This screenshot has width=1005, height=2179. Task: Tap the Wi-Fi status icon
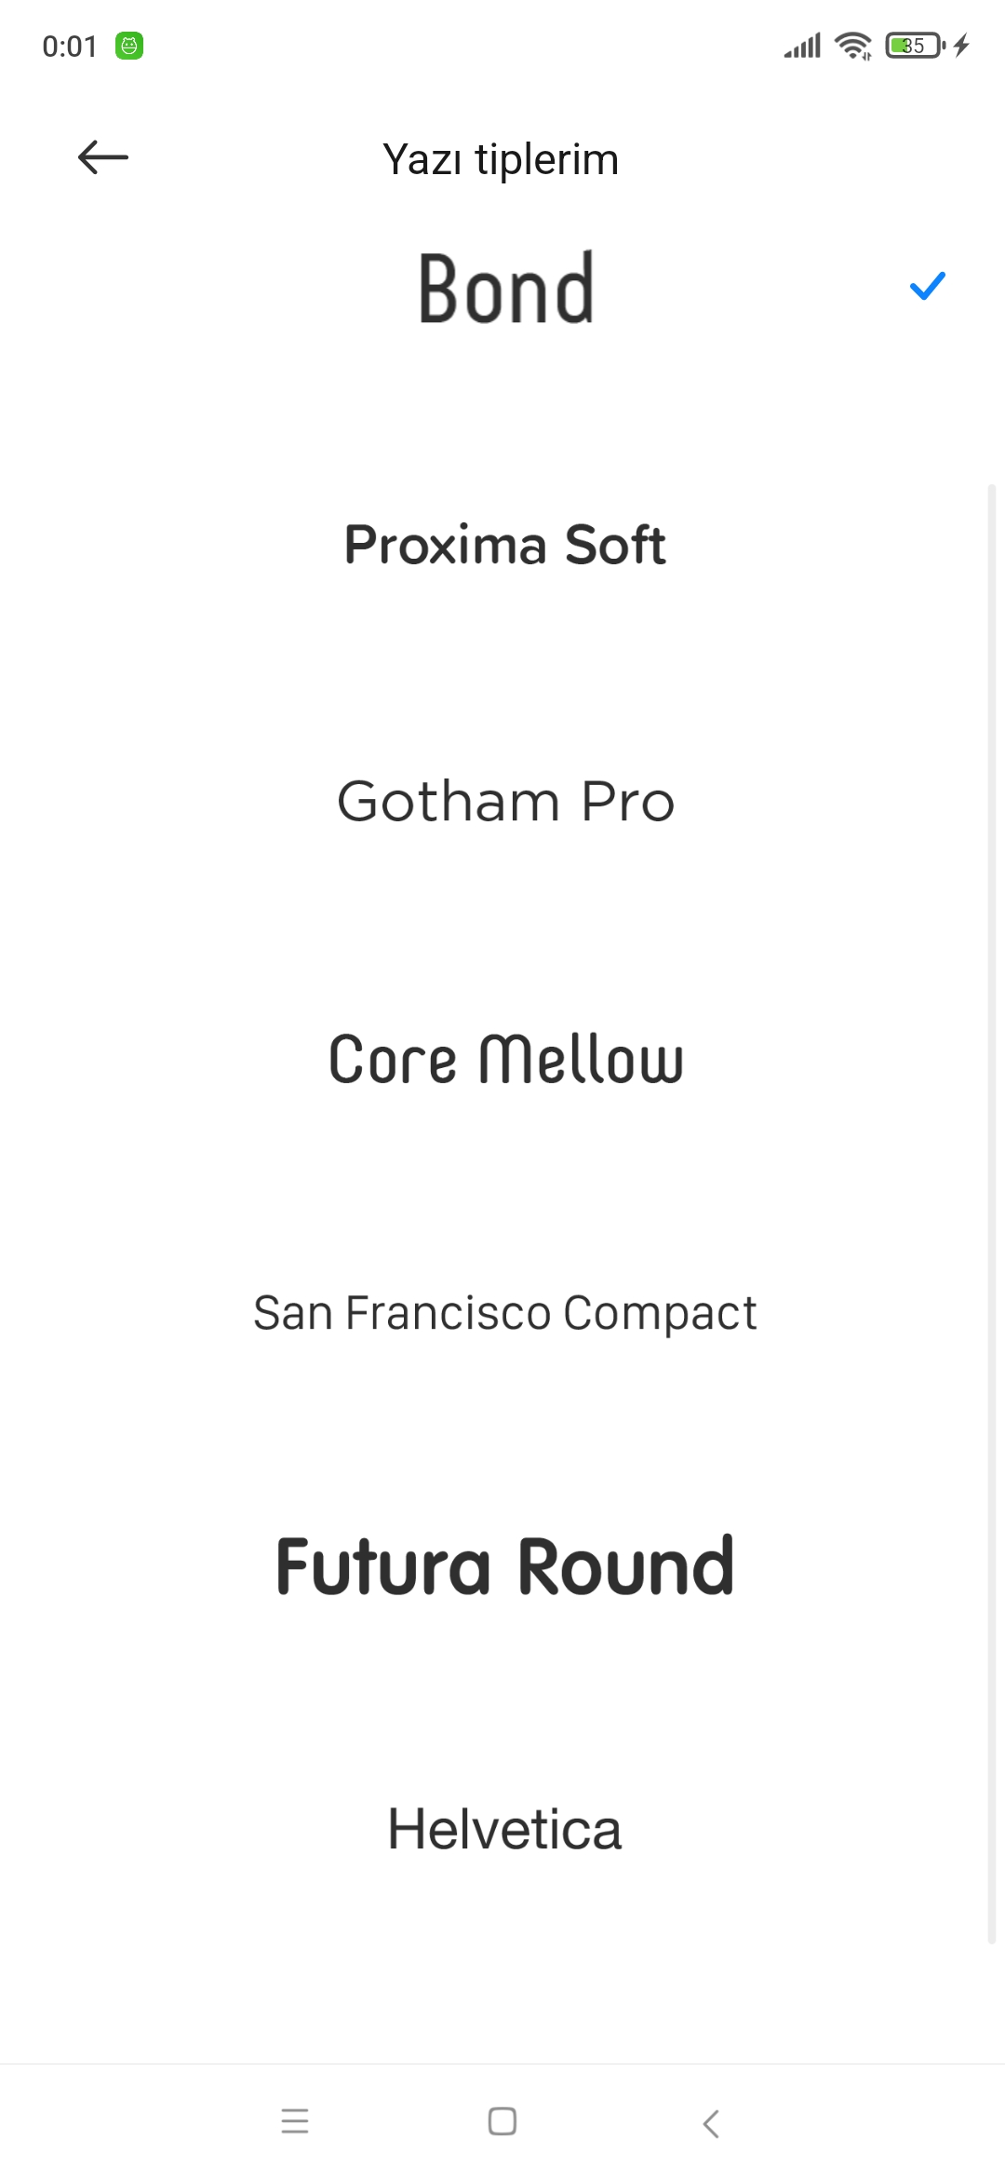pyautogui.click(x=852, y=45)
